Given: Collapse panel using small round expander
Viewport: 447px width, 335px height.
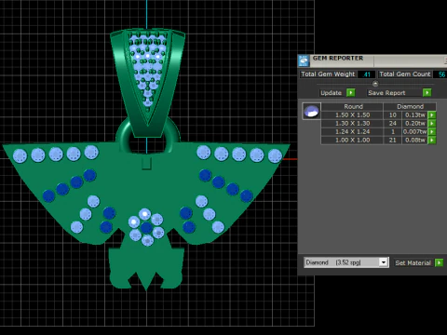Looking at the screenshot, I should (x=375, y=84).
